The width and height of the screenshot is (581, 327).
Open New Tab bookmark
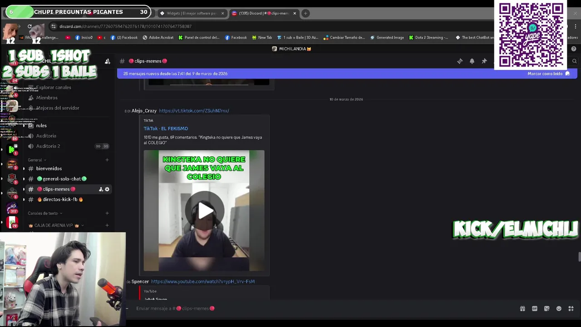pyautogui.click(x=261, y=38)
